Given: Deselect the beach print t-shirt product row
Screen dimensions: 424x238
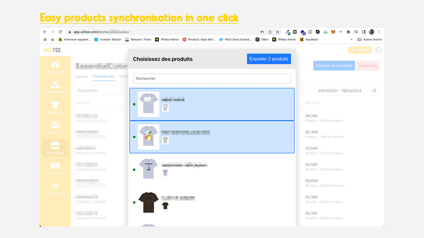Looking at the screenshot, I should (x=212, y=137).
